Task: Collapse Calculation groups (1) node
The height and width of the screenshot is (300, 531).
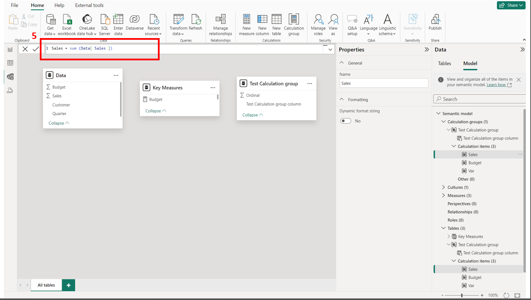Action: (443, 122)
